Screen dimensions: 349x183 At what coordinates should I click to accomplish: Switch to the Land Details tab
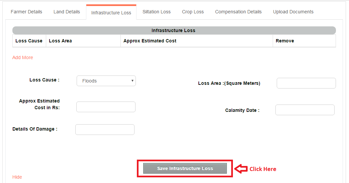pos(67,12)
